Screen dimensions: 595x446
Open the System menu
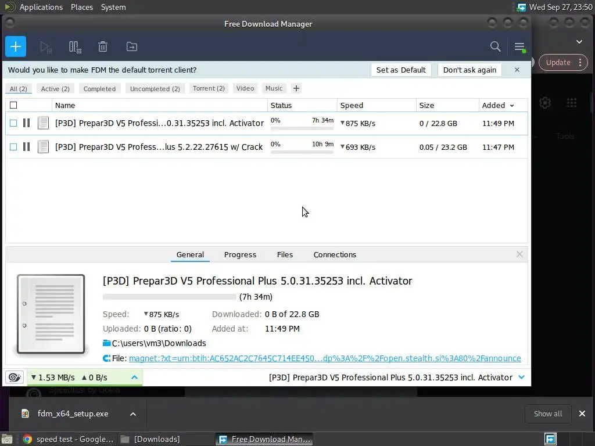(113, 7)
